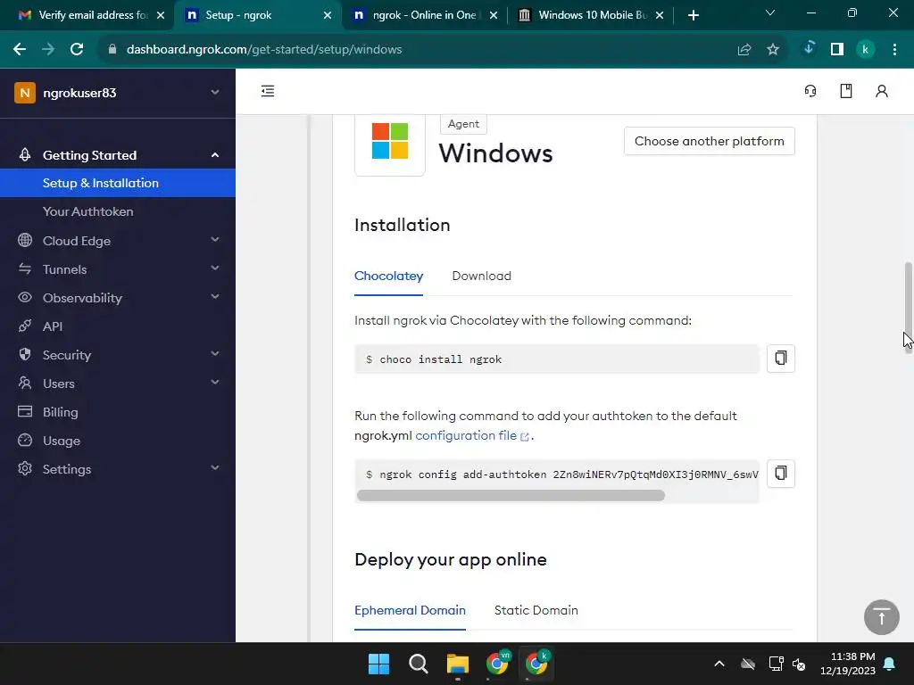Go back with the browser back arrow

click(x=20, y=50)
